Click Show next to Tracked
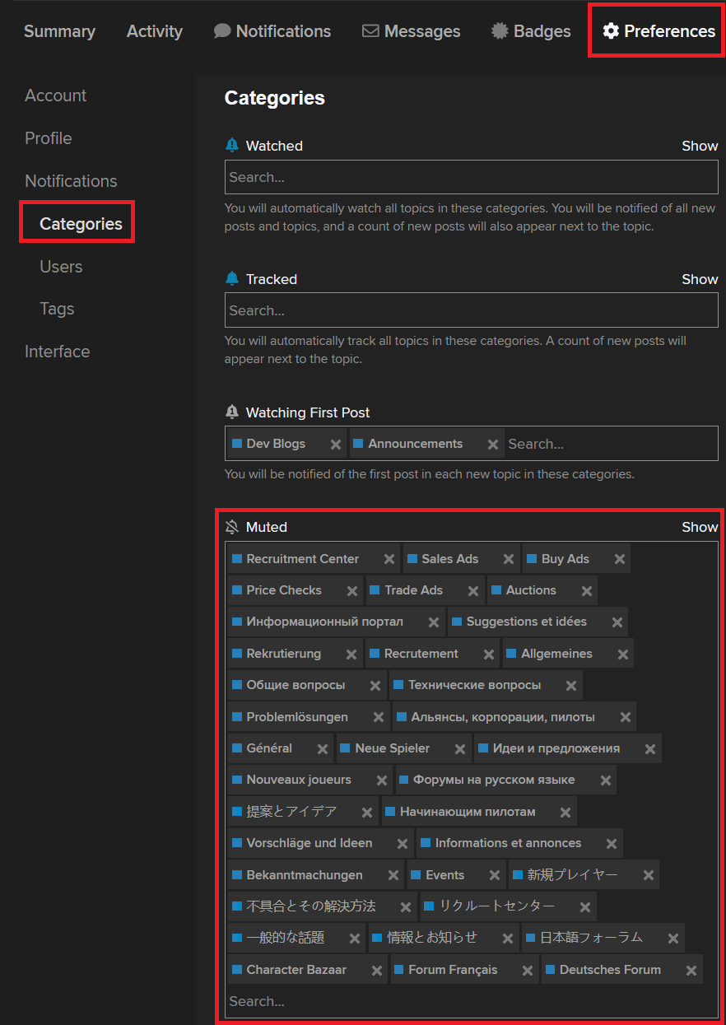This screenshot has width=726, height=1025. click(700, 279)
